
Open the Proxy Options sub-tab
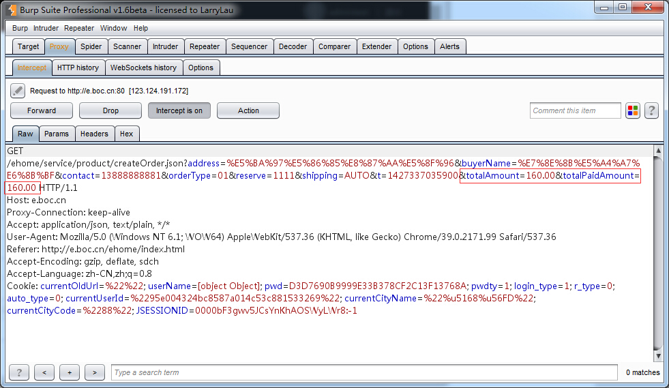pos(201,68)
